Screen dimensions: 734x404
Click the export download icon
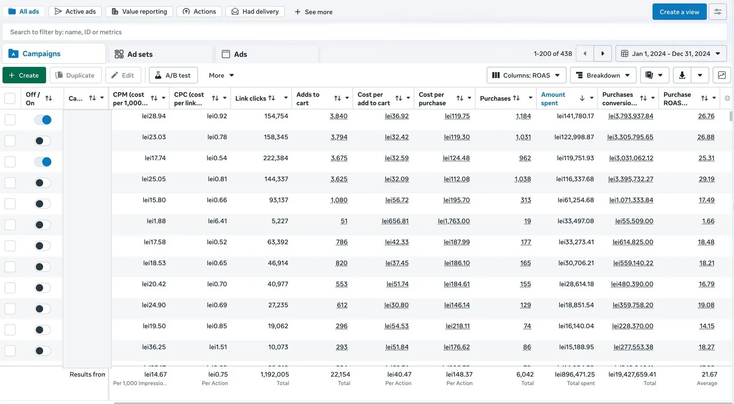click(x=682, y=75)
